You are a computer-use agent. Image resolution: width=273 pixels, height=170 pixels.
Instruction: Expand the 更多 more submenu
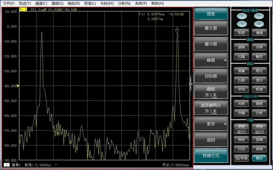click(211, 124)
